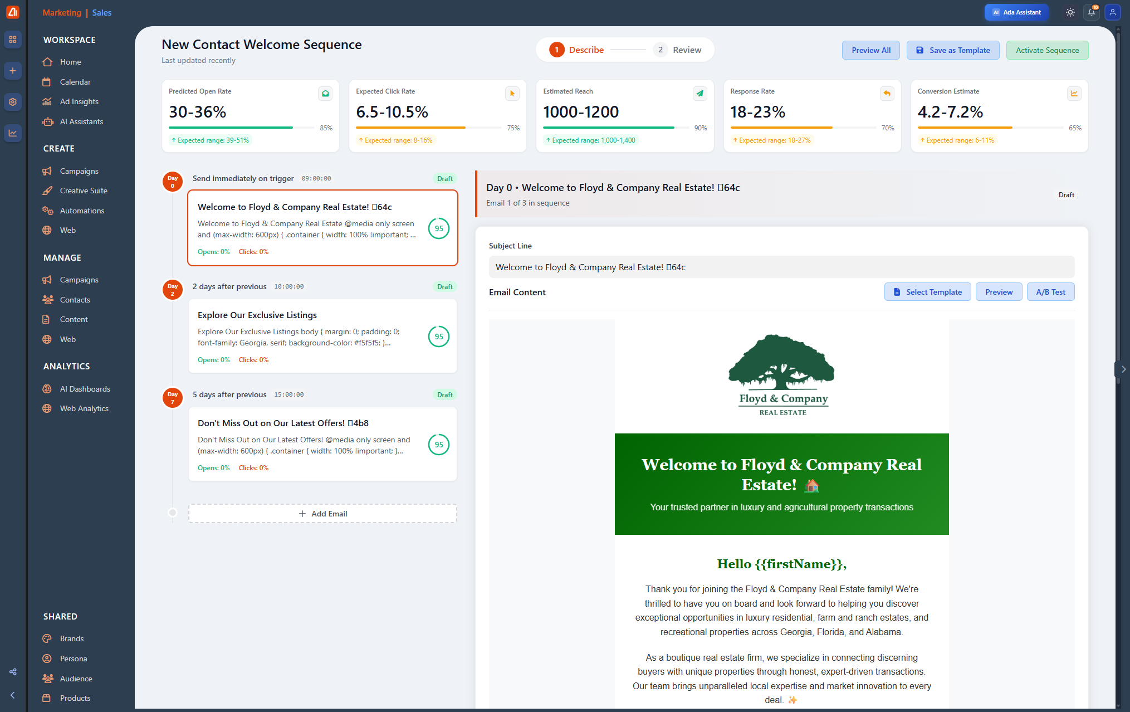Switch to the Sales tab
This screenshot has width=1130, height=712.
(x=102, y=12)
